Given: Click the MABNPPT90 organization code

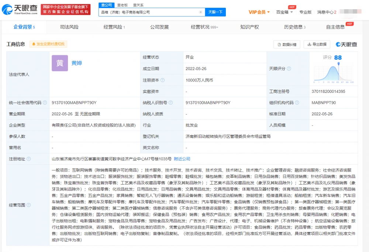Looking at the screenshot, I should pyautogui.click(x=324, y=103).
